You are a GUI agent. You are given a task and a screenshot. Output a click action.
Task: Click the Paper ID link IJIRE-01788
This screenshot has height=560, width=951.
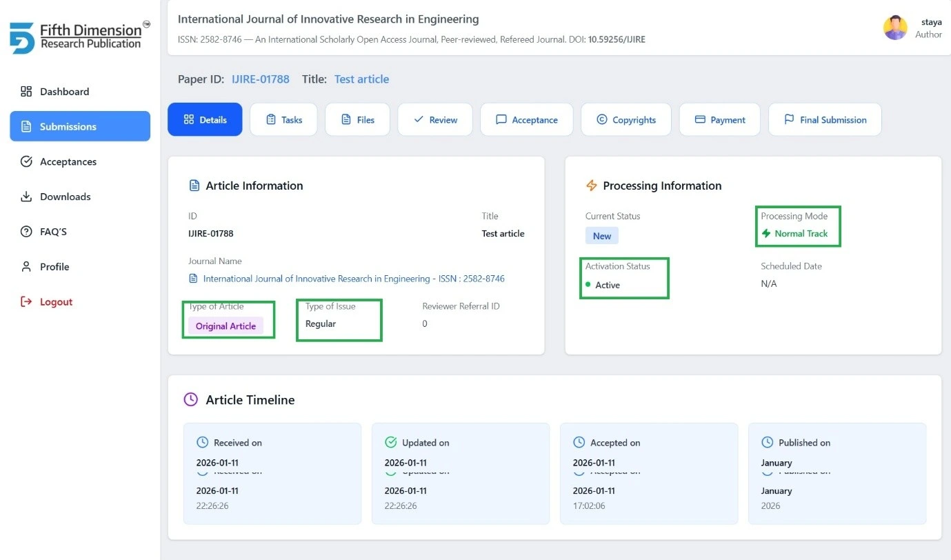click(x=261, y=79)
